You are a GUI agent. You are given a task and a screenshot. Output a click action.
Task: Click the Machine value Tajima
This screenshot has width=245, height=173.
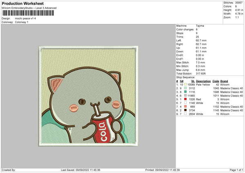tap(200, 26)
